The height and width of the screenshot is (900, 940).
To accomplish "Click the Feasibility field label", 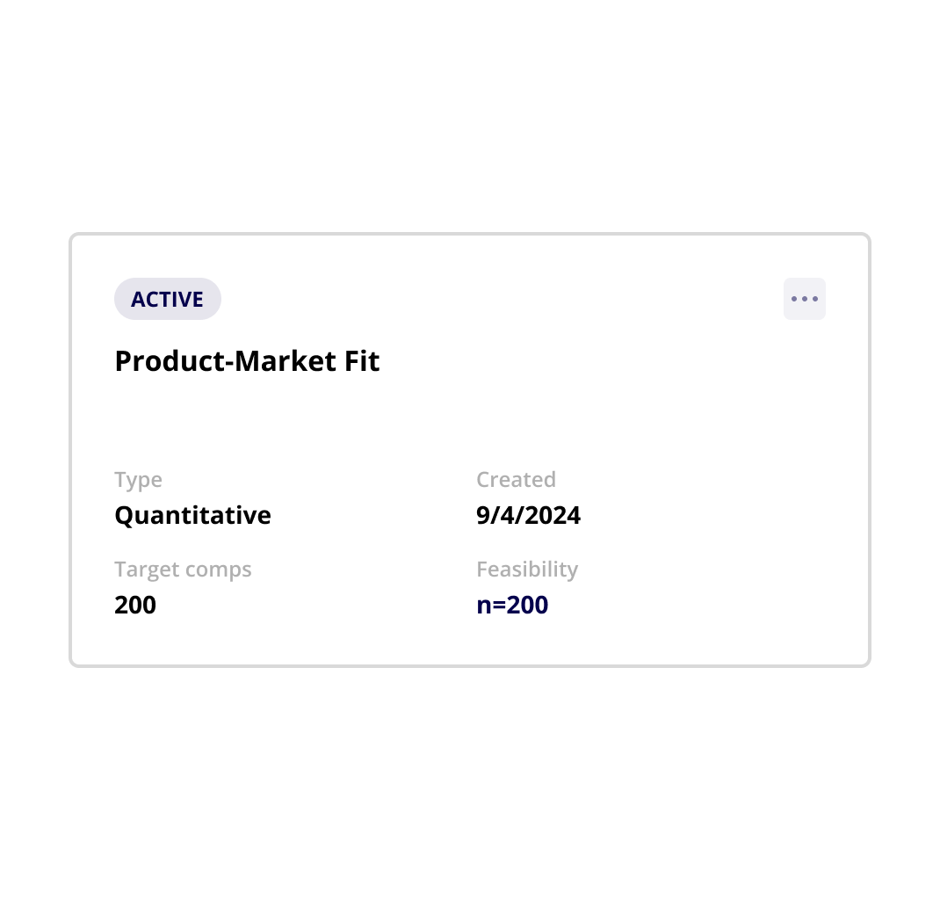I will click(527, 569).
